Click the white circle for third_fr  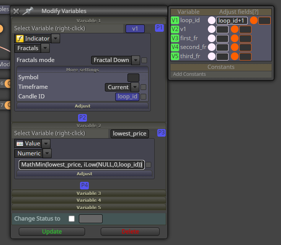click(212, 56)
